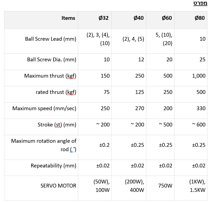
Task: Click the Ø80 column header
Action: pos(200,18)
